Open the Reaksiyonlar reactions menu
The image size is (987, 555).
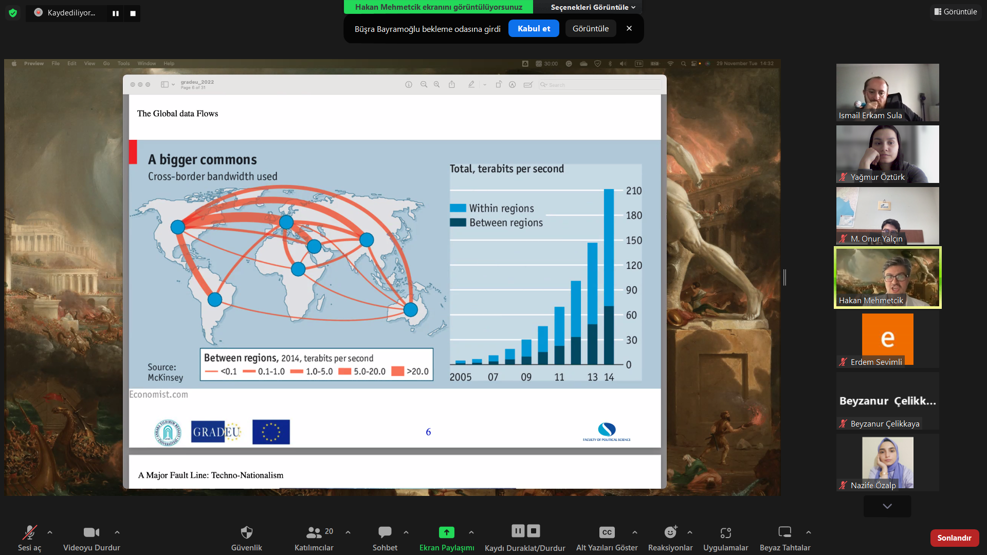pos(670,532)
